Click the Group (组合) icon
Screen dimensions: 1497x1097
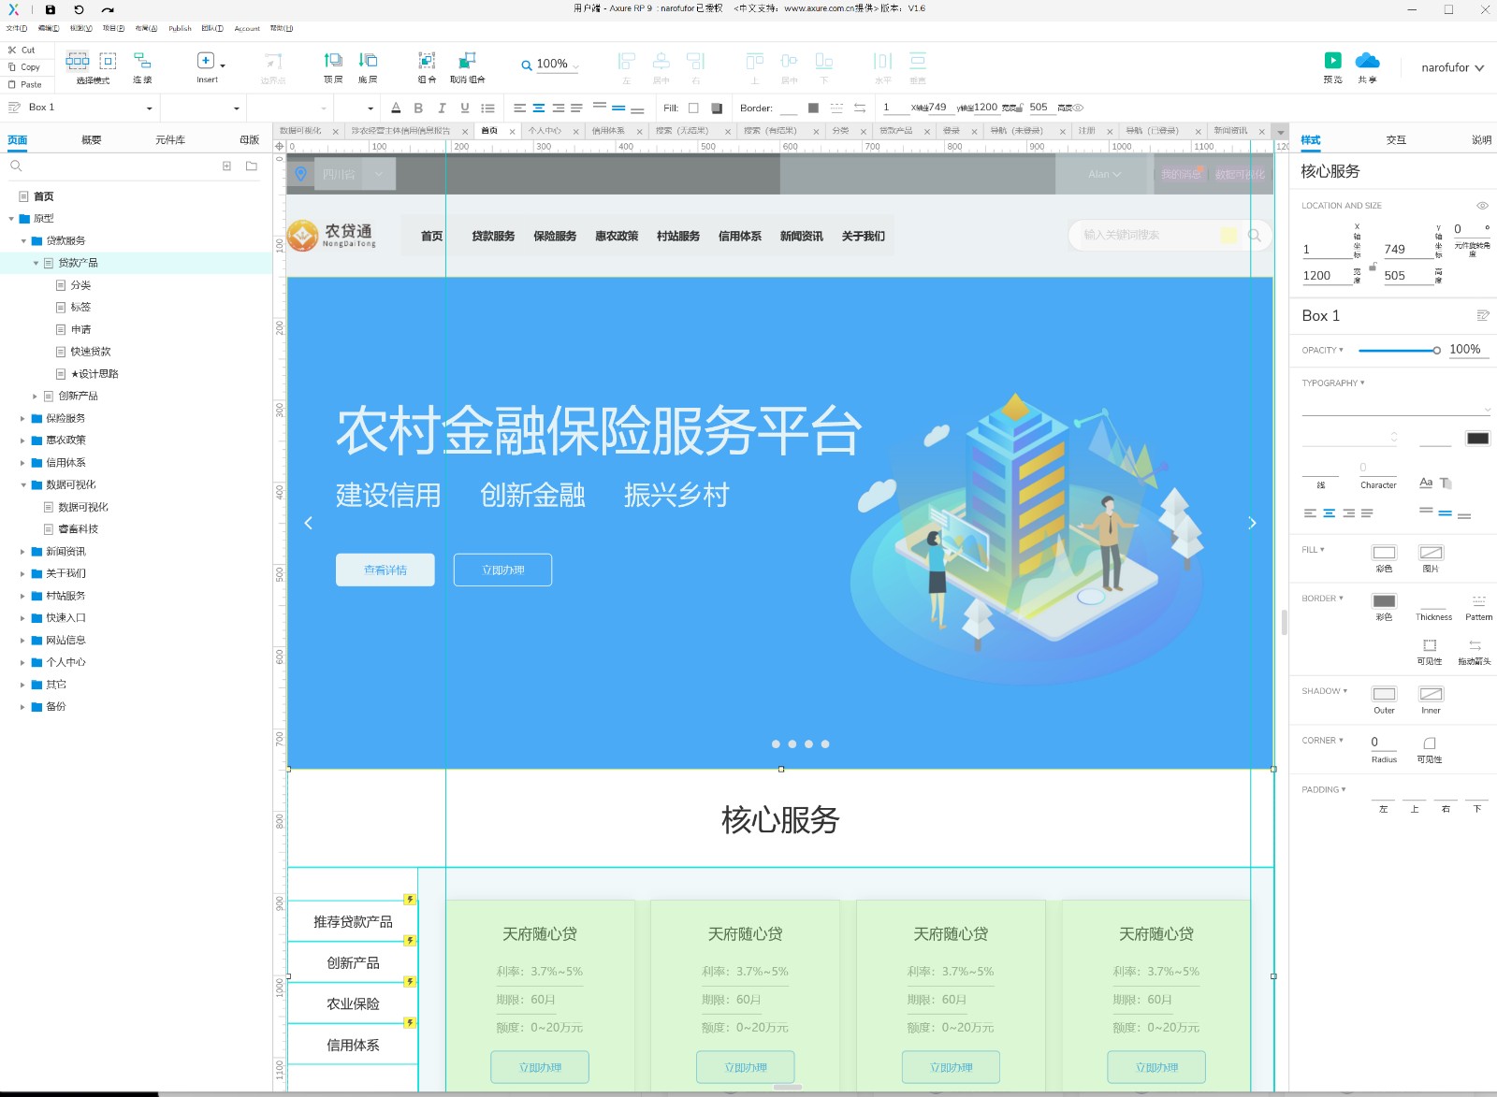point(427,61)
